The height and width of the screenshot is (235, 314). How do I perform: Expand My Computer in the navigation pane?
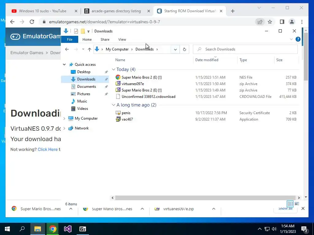64,118
